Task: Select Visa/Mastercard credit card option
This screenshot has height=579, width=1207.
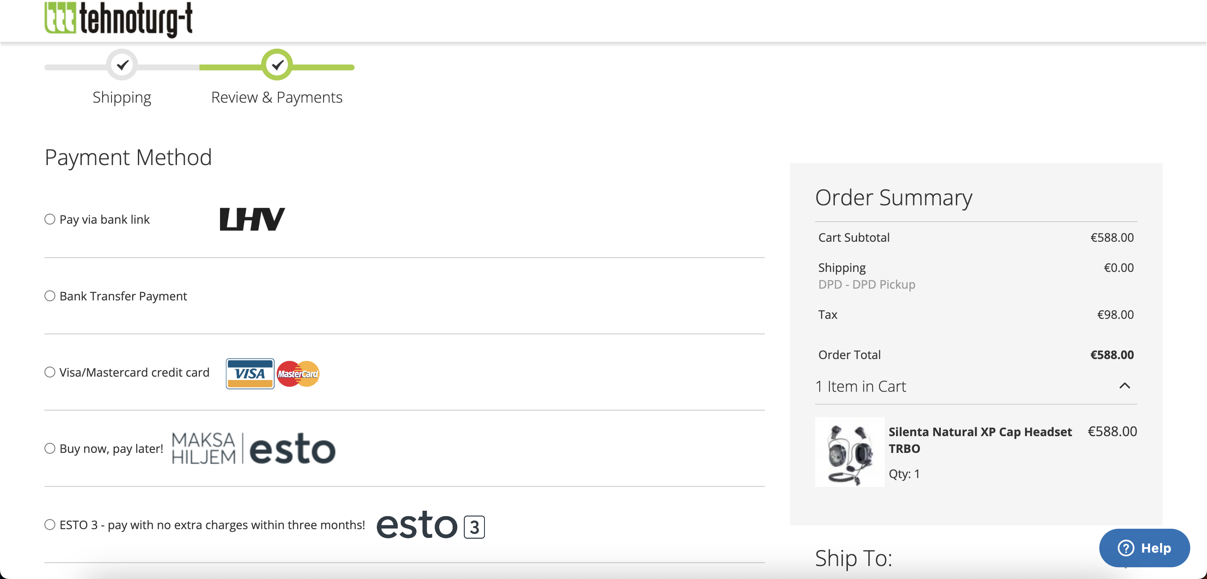Action: click(50, 372)
